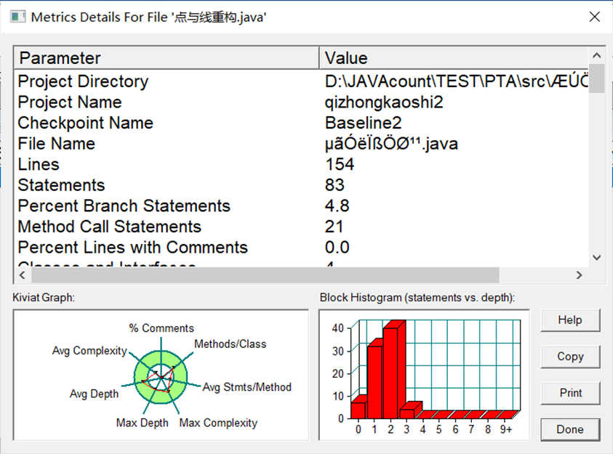Click the Value column header
Viewport: 613px width, 454px height.
pyautogui.click(x=454, y=58)
